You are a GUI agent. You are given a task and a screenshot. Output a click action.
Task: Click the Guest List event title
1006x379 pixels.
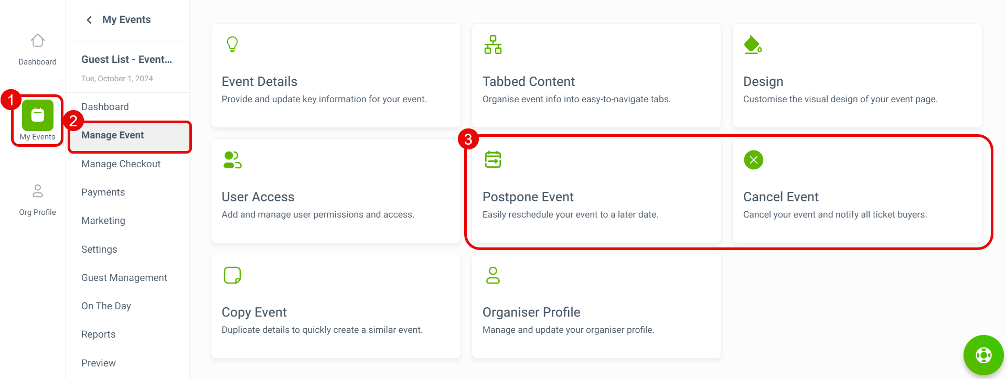pos(126,60)
